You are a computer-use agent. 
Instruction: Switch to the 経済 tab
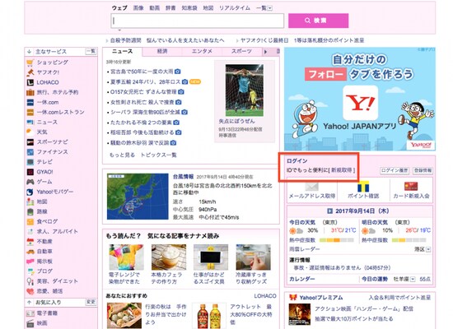point(162,51)
